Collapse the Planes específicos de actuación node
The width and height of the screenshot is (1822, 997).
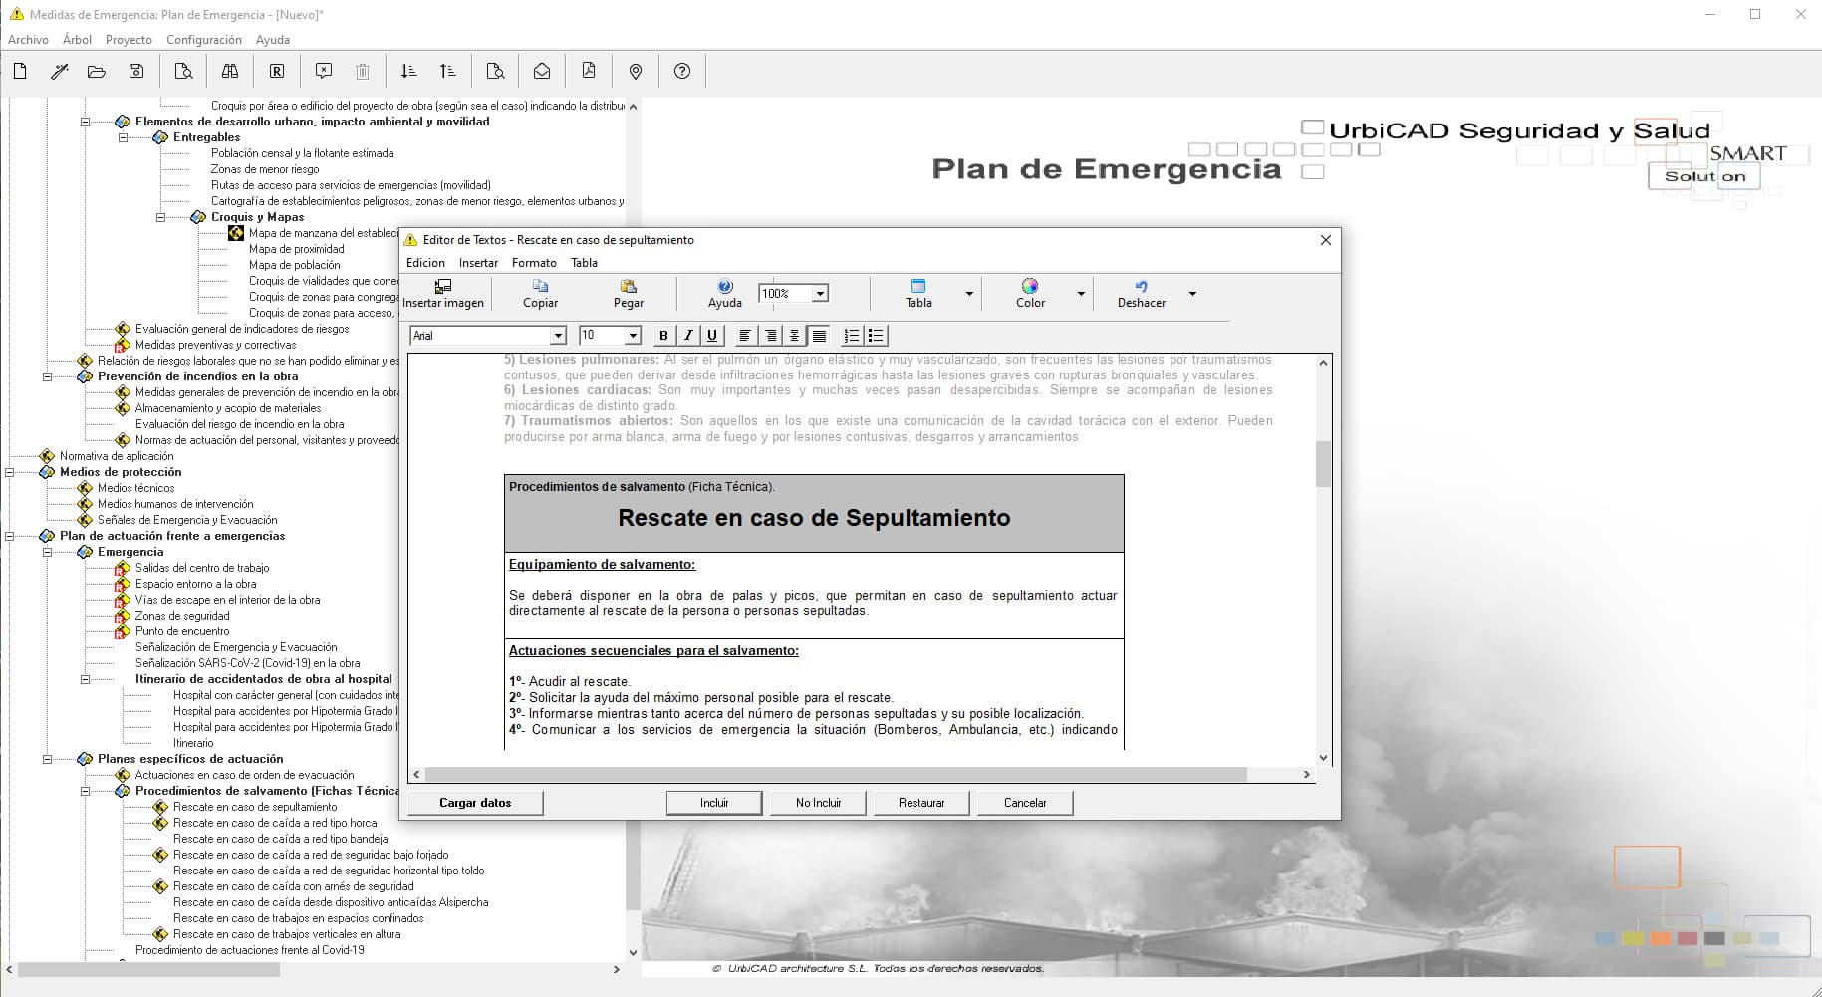47,759
